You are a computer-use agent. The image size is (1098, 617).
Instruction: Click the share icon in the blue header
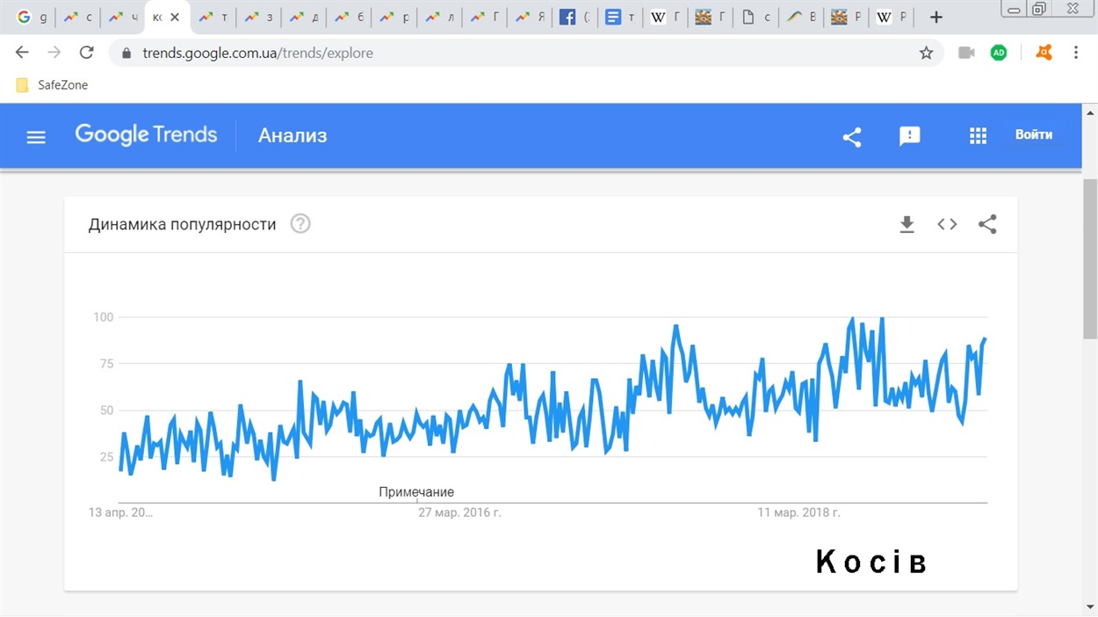click(851, 137)
